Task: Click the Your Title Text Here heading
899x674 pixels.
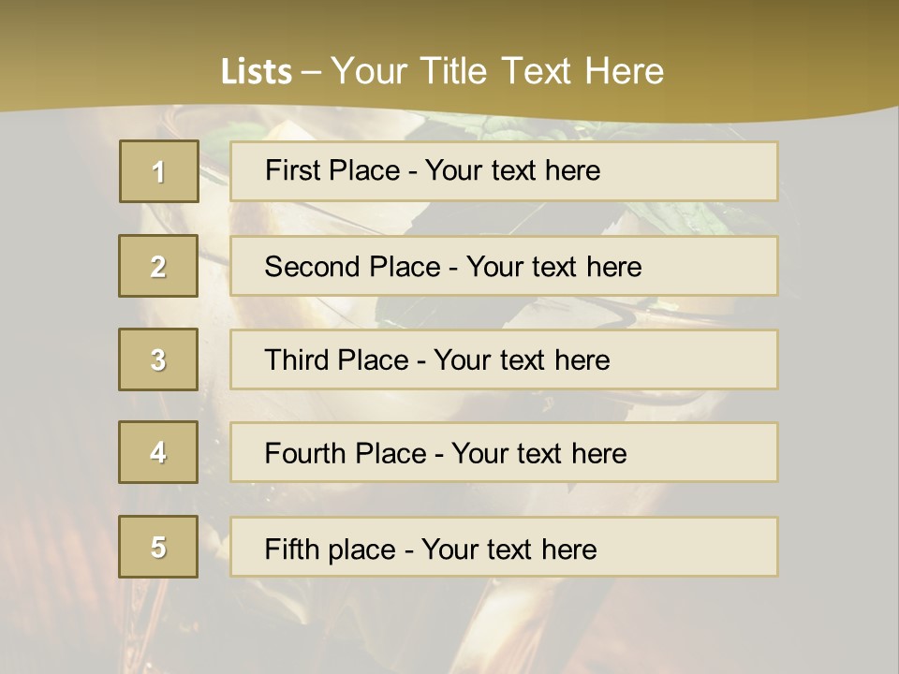Action: (x=497, y=71)
